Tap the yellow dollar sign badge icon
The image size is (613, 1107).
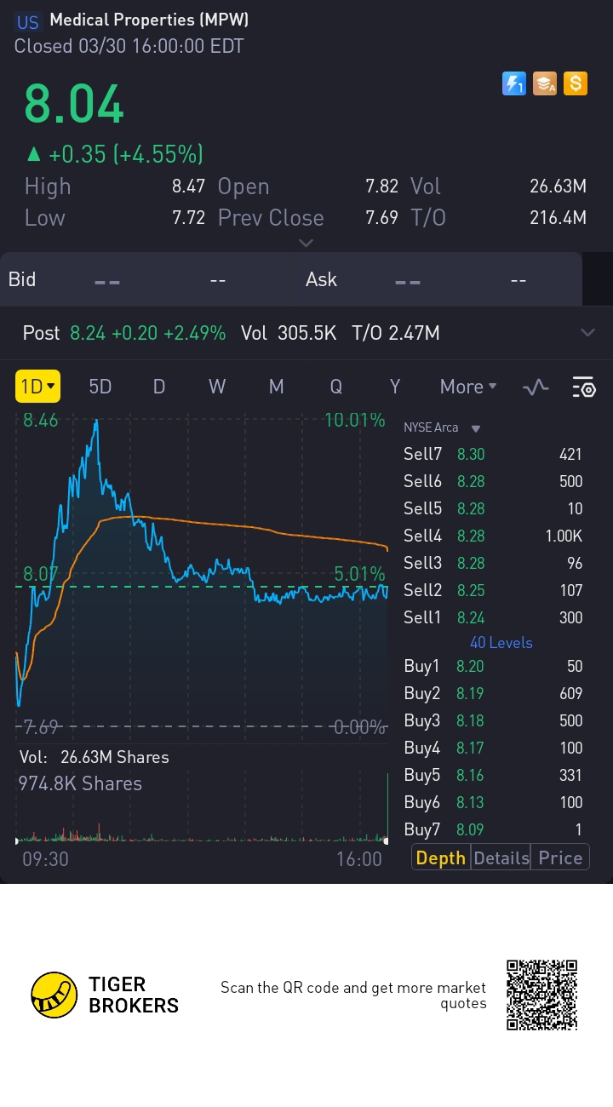576,83
